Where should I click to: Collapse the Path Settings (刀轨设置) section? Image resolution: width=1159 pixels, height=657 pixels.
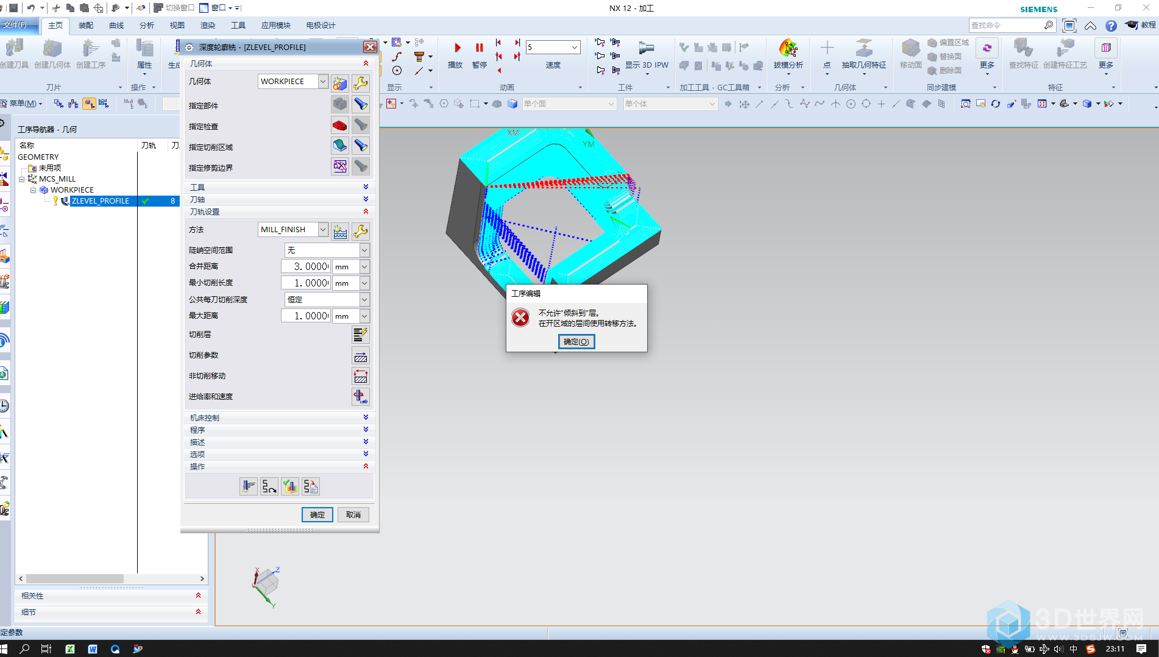tap(279, 211)
